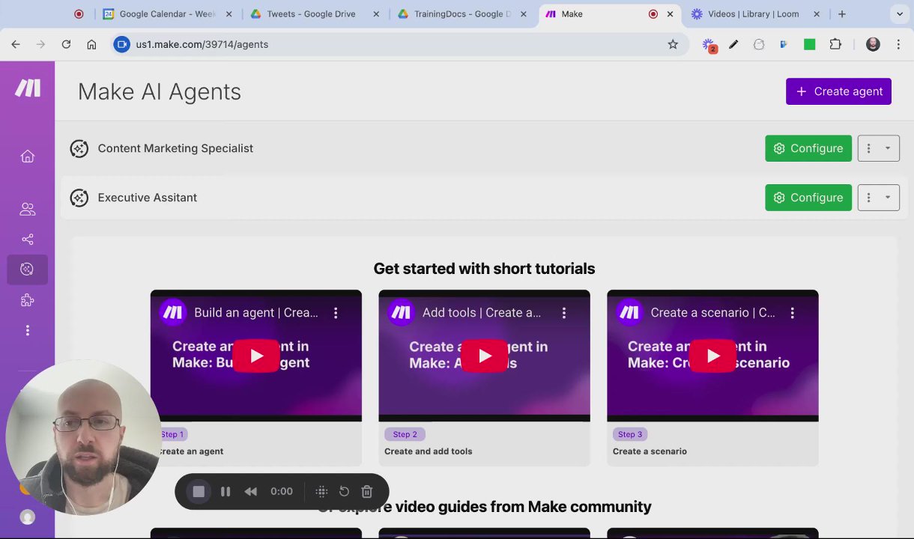Open the tab search dropdown arrow
914x539 pixels.
[900, 13]
